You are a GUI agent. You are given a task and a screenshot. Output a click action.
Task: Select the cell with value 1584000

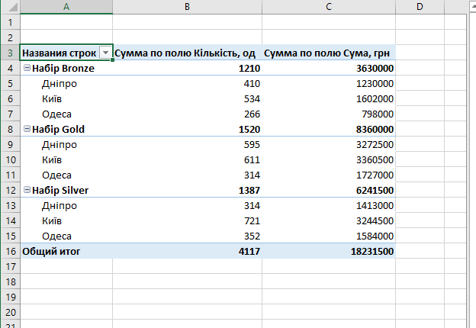pyautogui.click(x=329, y=236)
